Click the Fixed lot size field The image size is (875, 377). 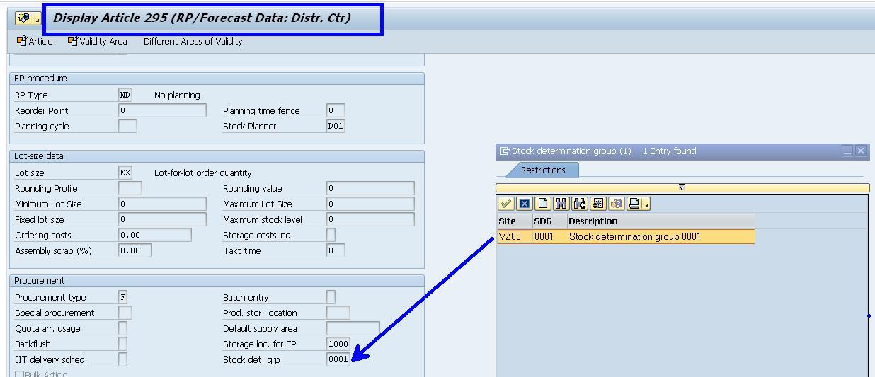[162, 219]
